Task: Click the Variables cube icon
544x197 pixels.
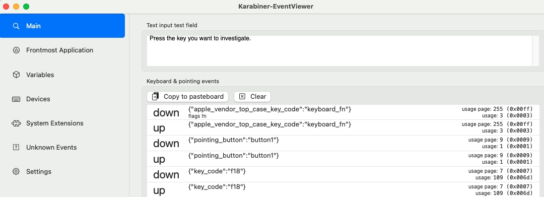Action: [16, 75]
